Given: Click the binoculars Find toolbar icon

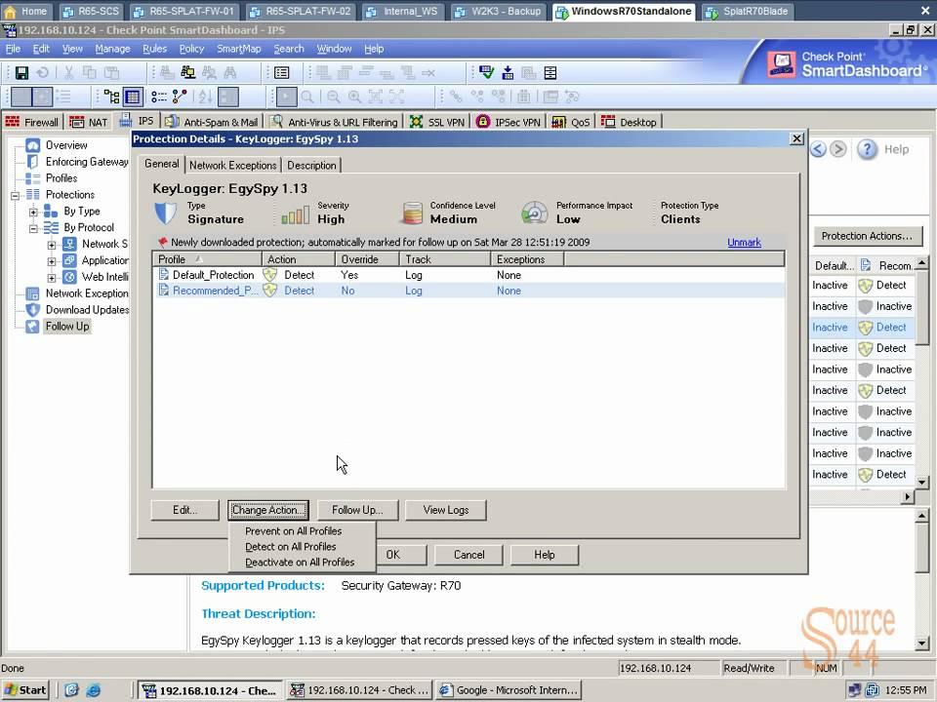Looking at the screenshot, I should point(230,73).
